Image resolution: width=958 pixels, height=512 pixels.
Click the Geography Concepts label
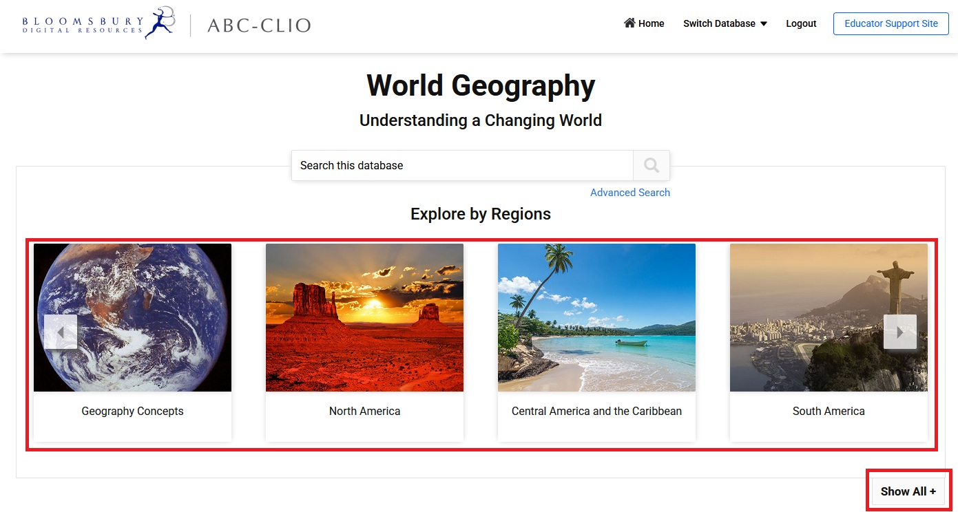click(x=132, y=411)
